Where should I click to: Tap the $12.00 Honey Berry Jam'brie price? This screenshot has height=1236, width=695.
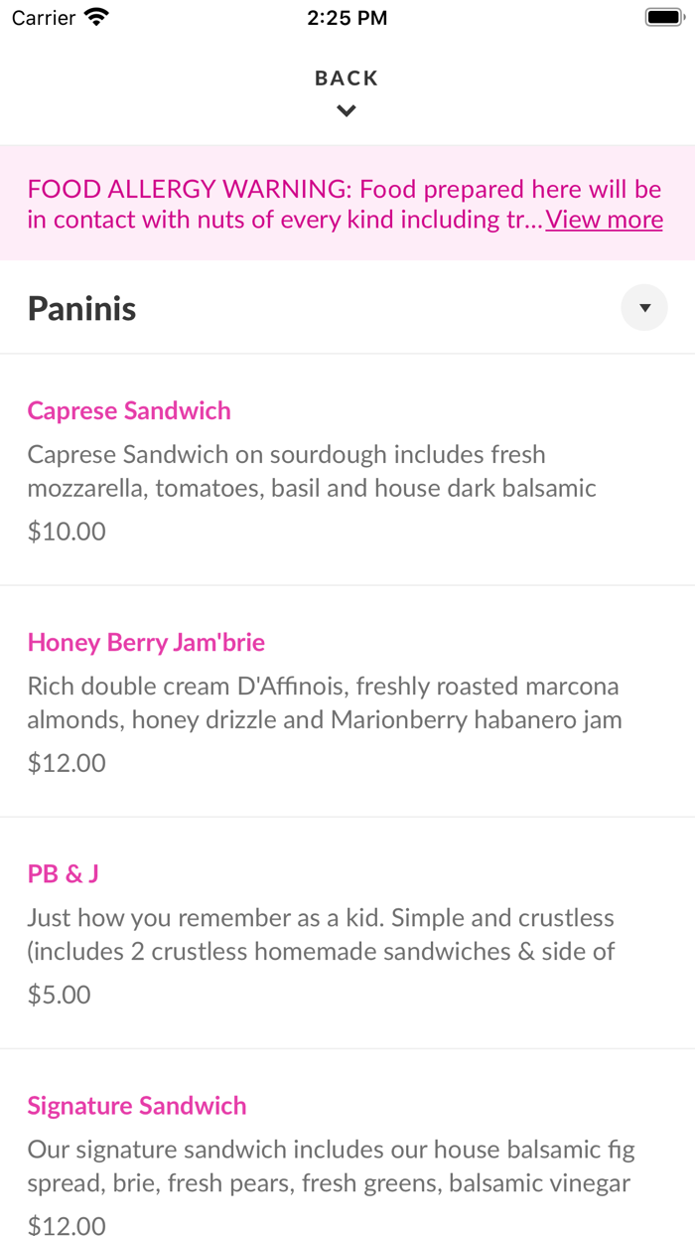point(67,762)
